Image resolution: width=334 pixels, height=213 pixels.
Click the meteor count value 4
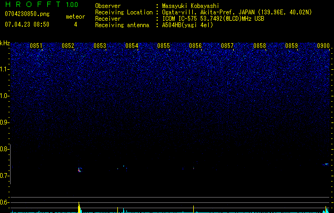75,24
